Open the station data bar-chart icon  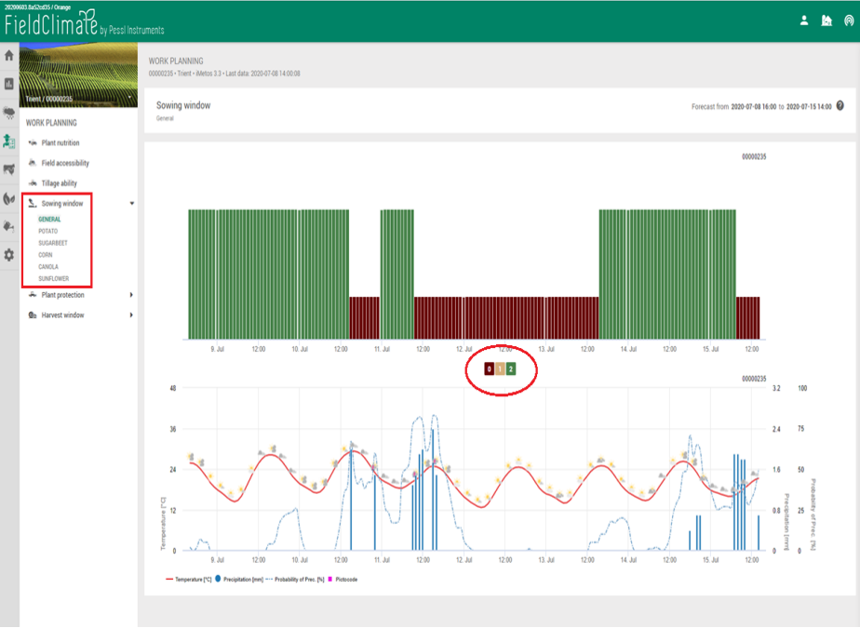click(9, 84)
